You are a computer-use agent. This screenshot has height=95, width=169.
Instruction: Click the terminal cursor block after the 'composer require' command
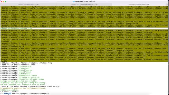48,94
